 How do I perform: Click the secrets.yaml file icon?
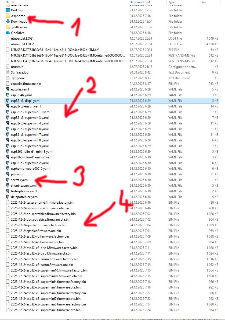pos(8,180)
